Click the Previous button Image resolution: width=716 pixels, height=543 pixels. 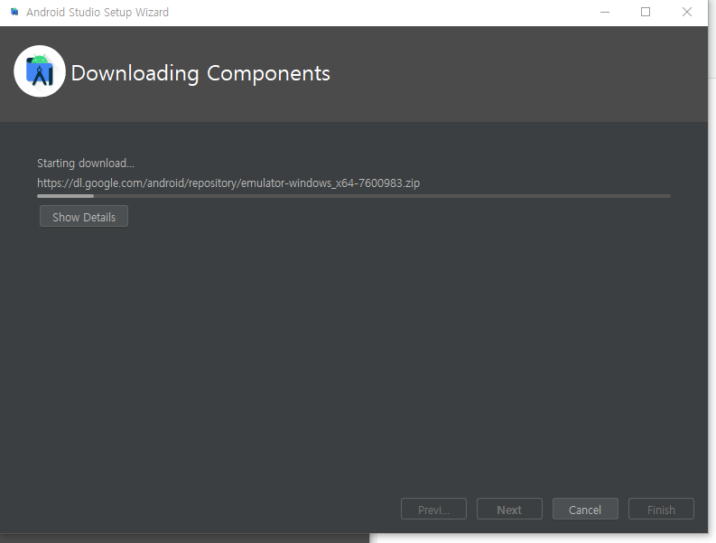(433, 510)
